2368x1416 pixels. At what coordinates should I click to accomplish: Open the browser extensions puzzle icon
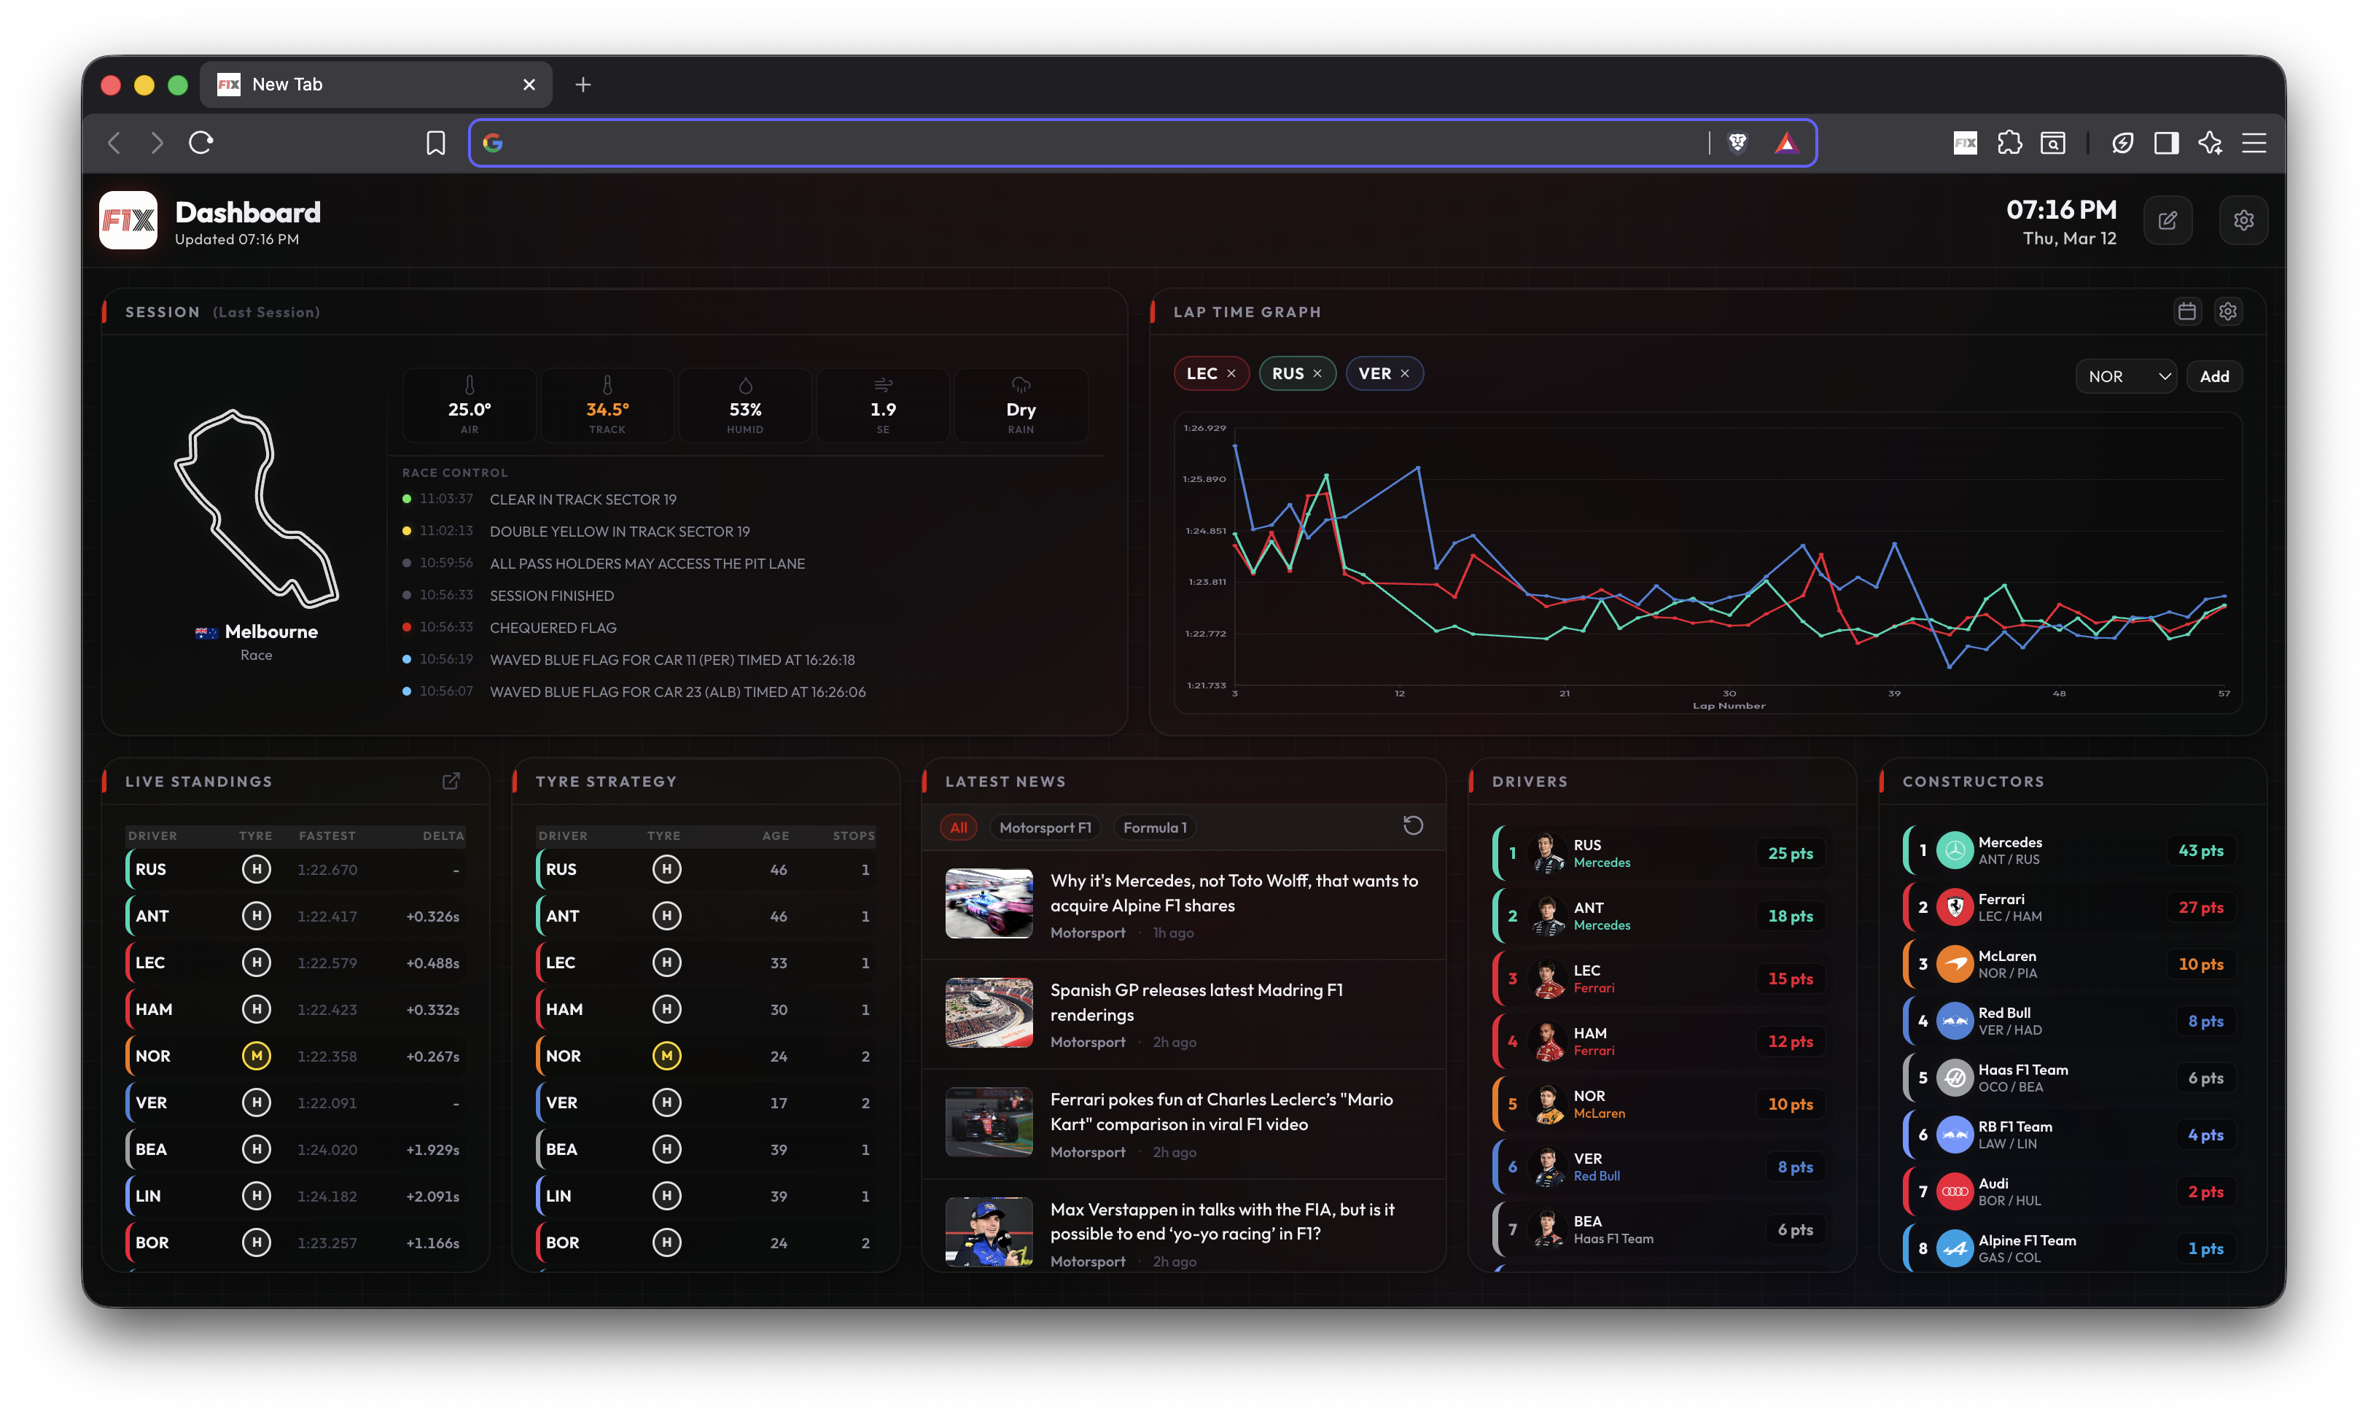click(x=2009, y=143)
